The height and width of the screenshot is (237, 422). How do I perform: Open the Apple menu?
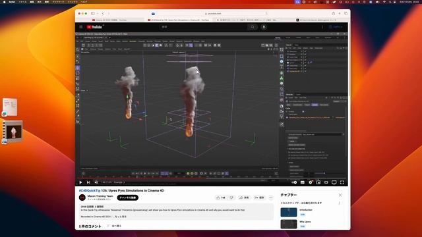pos(4,1)
